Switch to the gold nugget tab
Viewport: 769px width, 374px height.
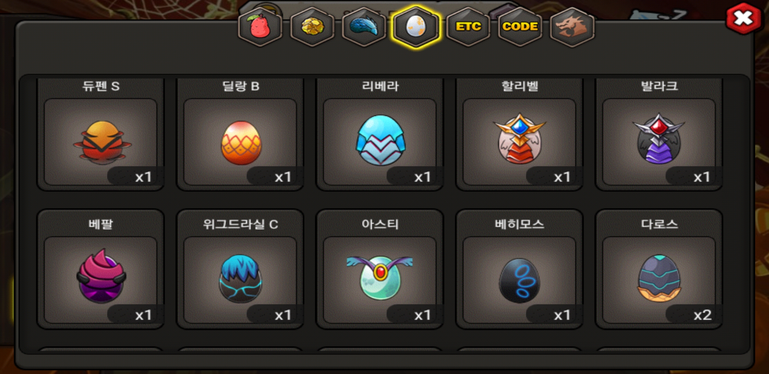312,27
